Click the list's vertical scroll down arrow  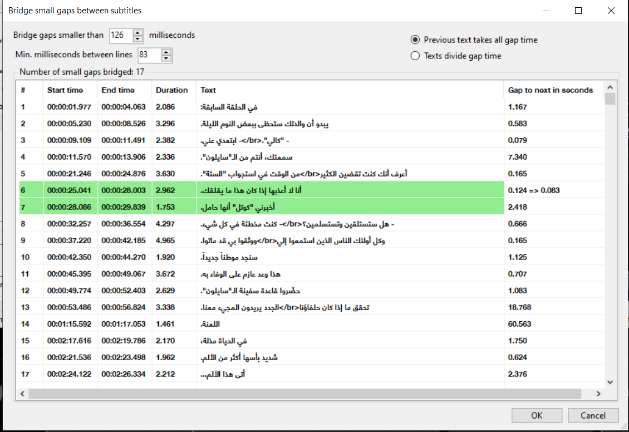(x=610, y=382)
